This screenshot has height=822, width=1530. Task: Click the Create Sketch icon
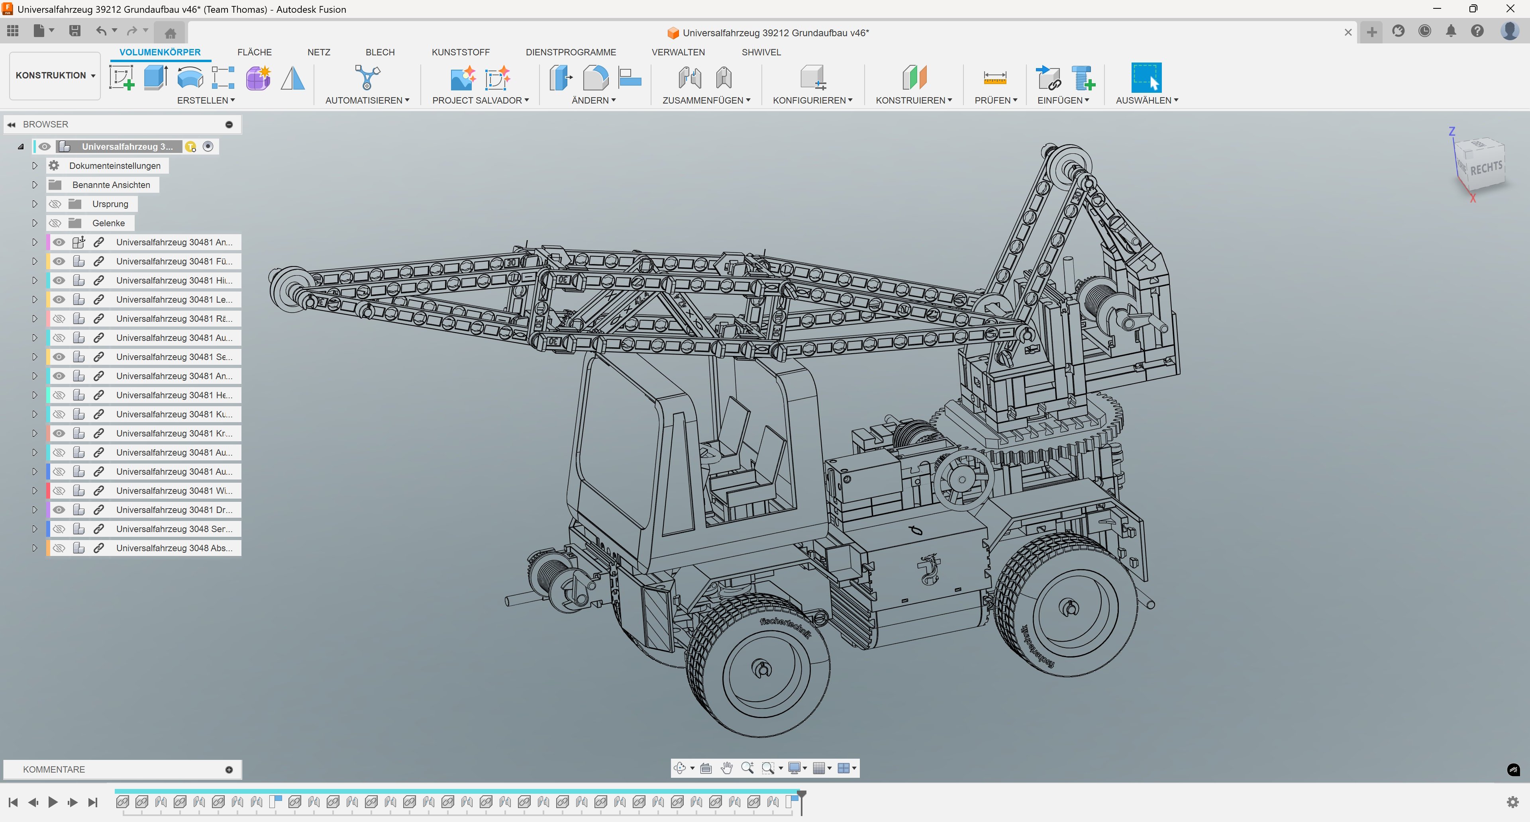(122, 78)
